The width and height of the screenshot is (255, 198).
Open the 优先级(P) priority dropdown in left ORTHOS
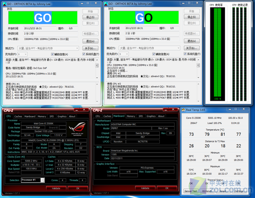click(22, 54)
